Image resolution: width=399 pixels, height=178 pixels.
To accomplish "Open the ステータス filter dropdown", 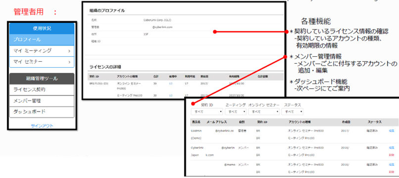I will [293, 112].
